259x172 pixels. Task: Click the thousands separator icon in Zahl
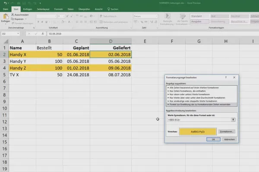pos(146,22)
